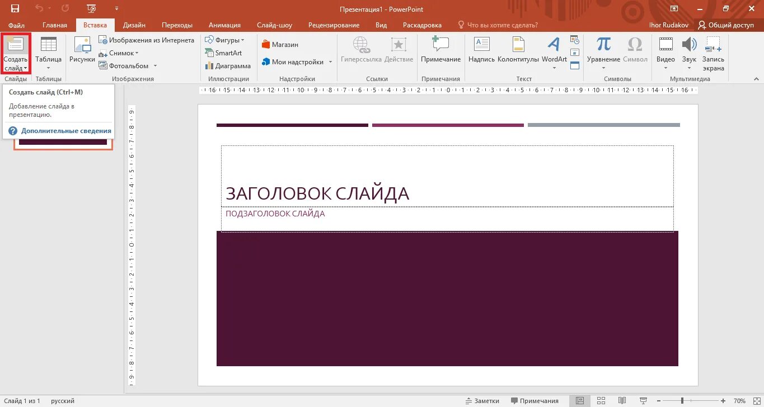764x407 pixels.
Task: Click the slide number icon
Action: [x=575, y=53]
